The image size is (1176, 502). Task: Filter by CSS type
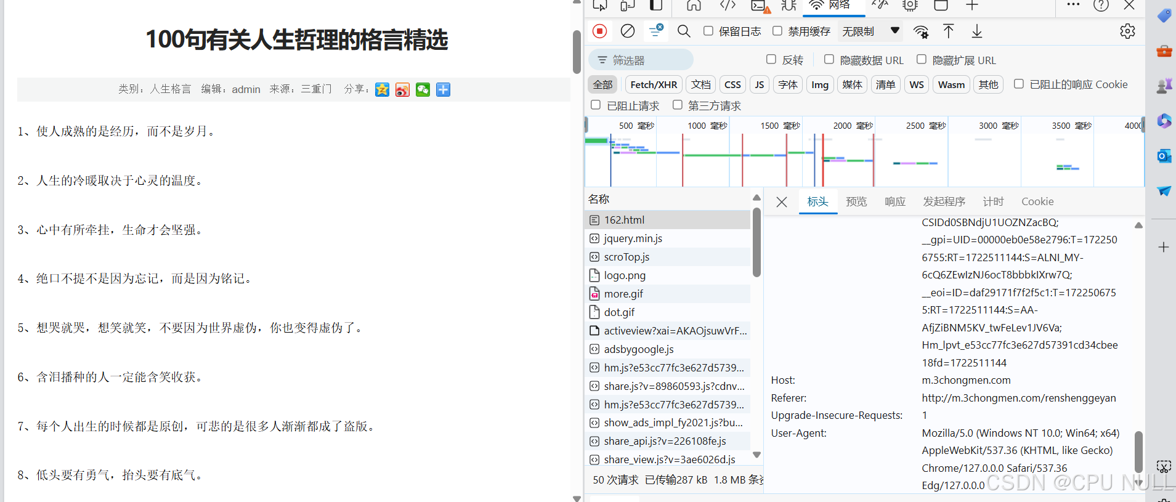point(732,84)
